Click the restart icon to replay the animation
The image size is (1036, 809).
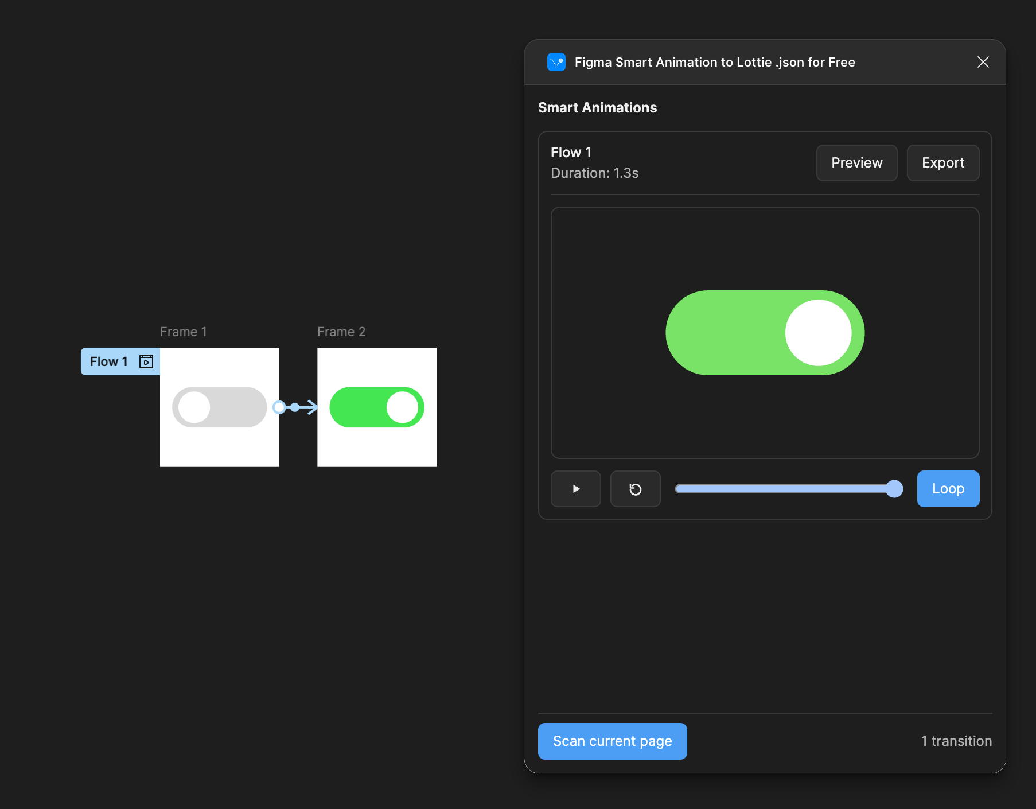pos(635,488)
